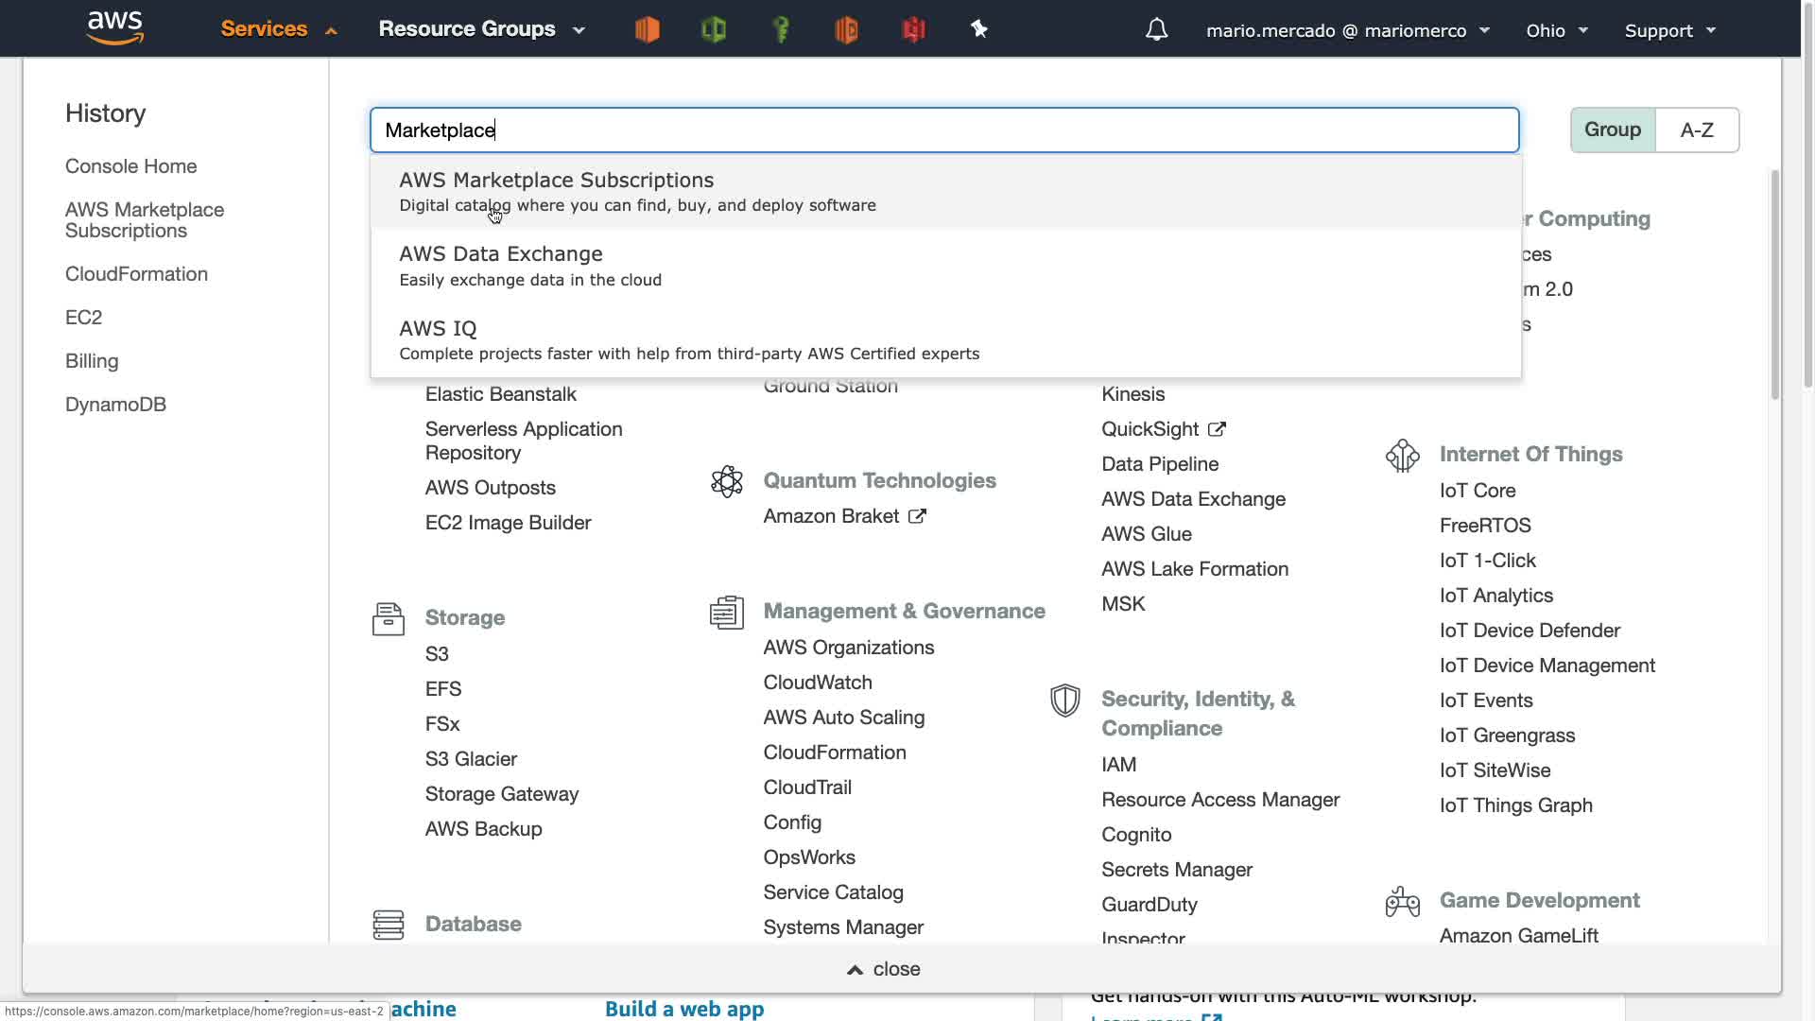The image size is (1815, 1021).
Task: Click the Marketplace search input field
Action: click(x=943, y=130)
